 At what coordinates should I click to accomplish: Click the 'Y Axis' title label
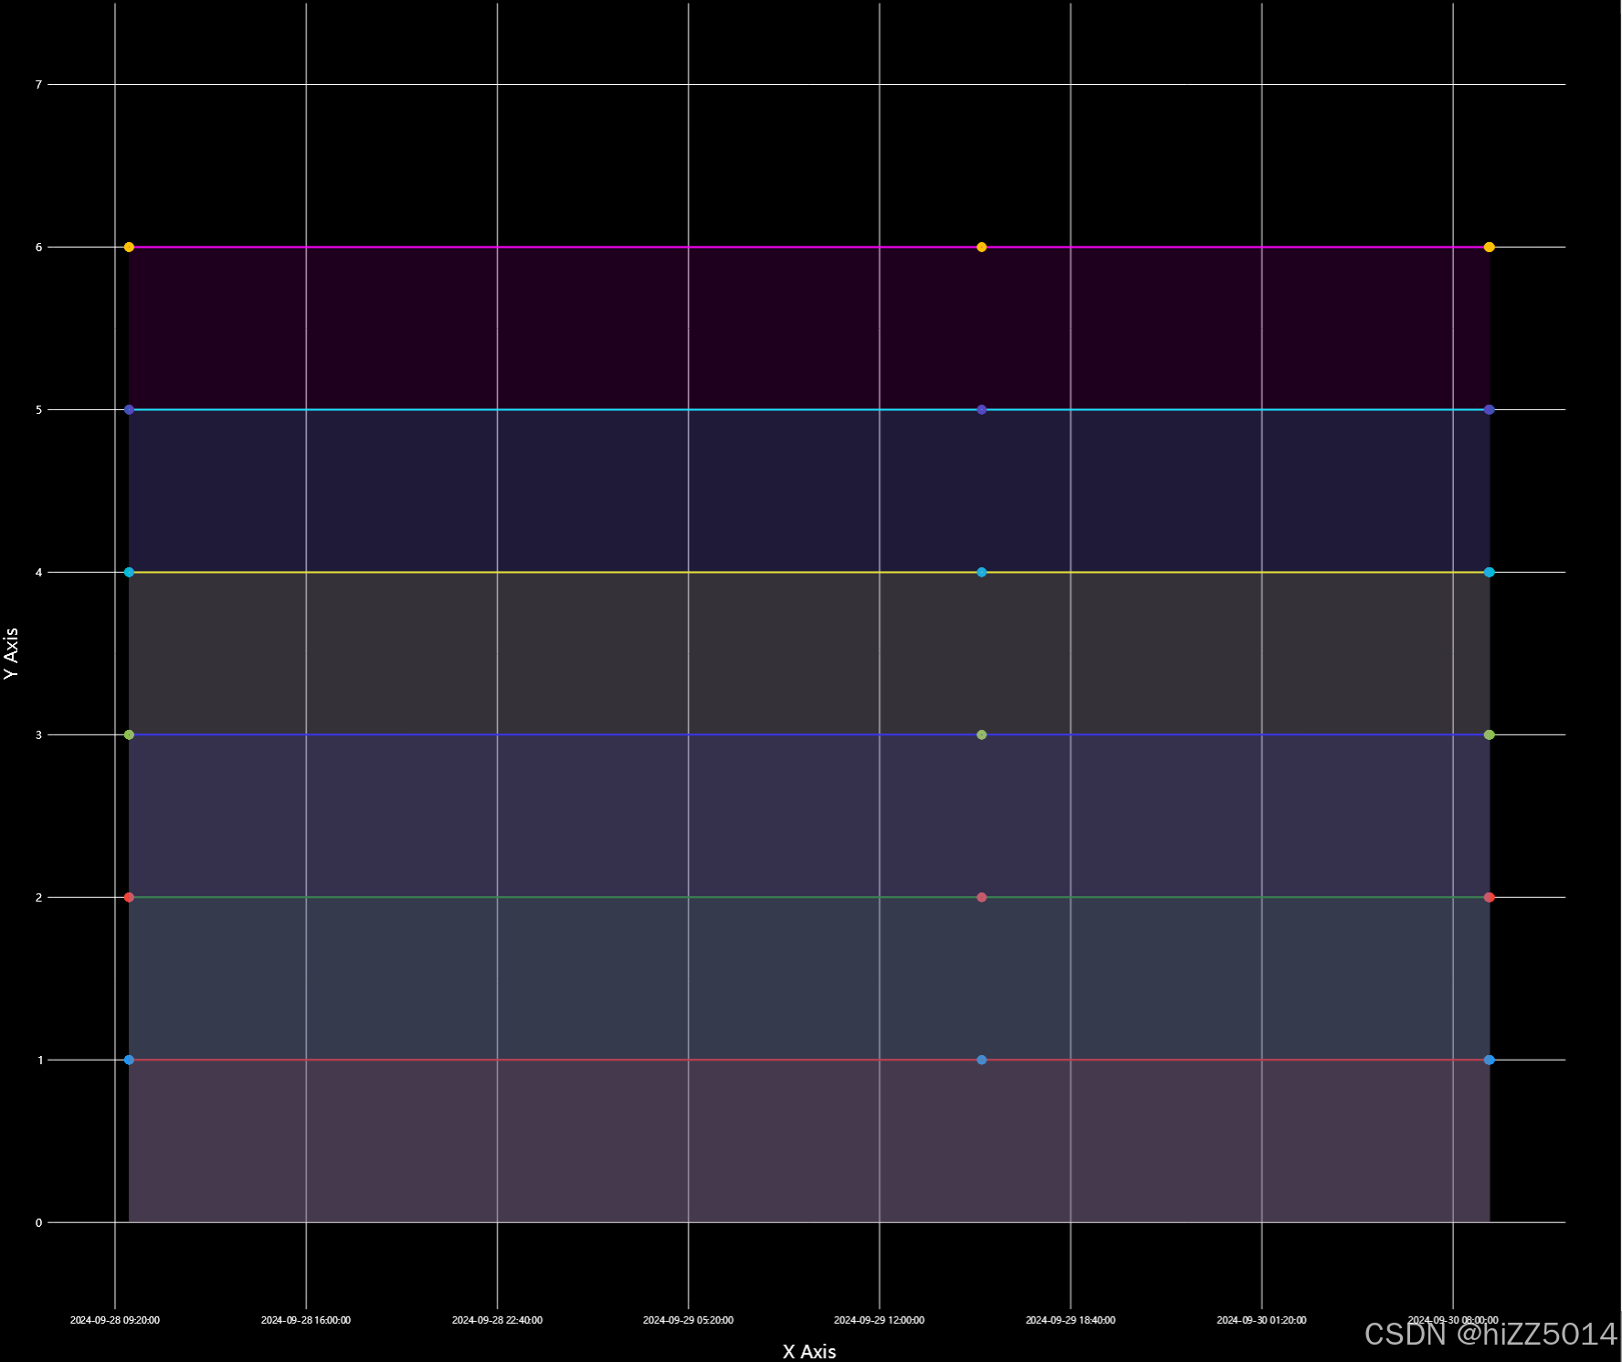coord(11,653)
